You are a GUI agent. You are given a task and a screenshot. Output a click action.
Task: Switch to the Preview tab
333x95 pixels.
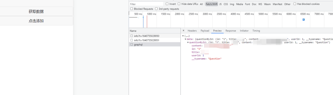coord(217,31)
